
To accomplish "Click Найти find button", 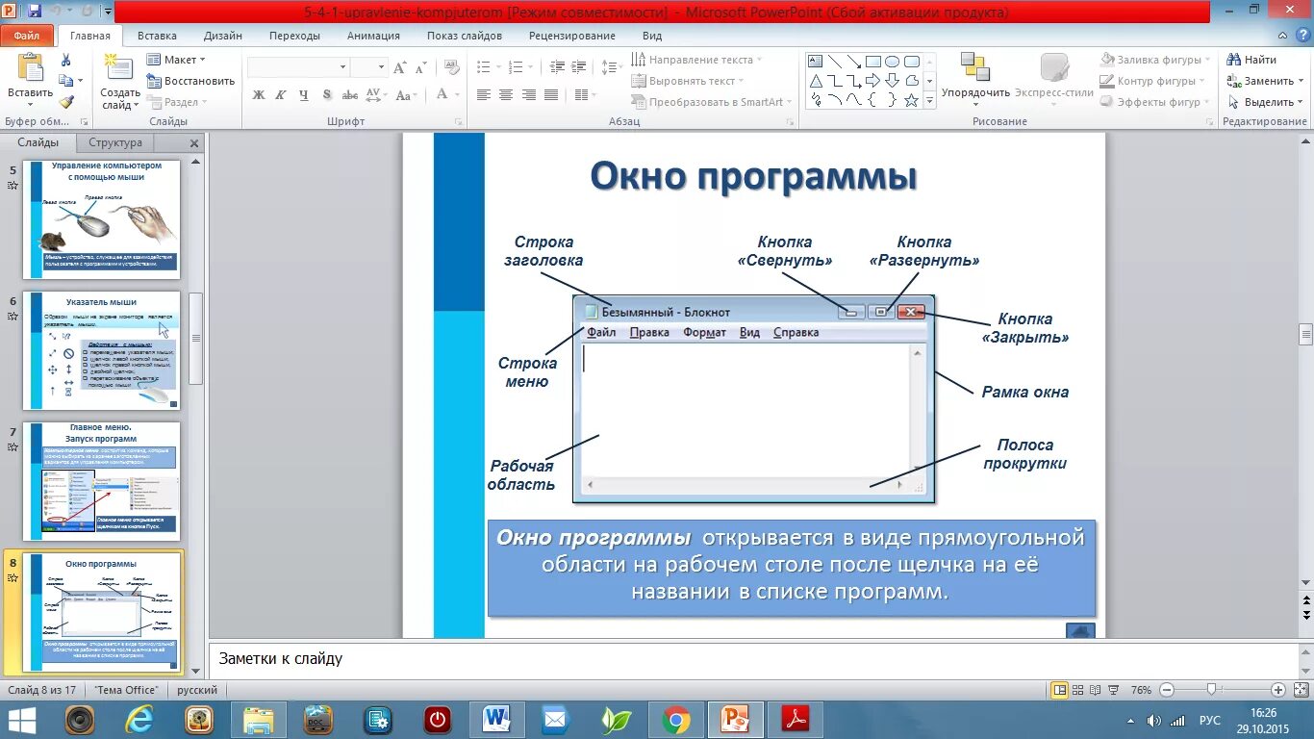I will tap(1253, 60).
